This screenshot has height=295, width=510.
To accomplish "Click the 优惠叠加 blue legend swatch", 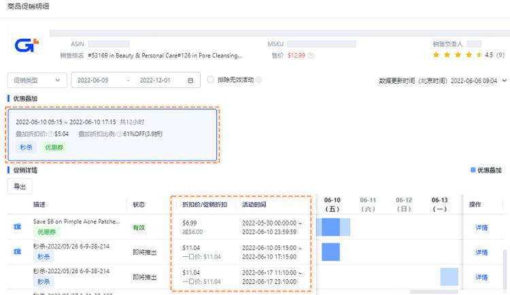I will coord(473,170).
